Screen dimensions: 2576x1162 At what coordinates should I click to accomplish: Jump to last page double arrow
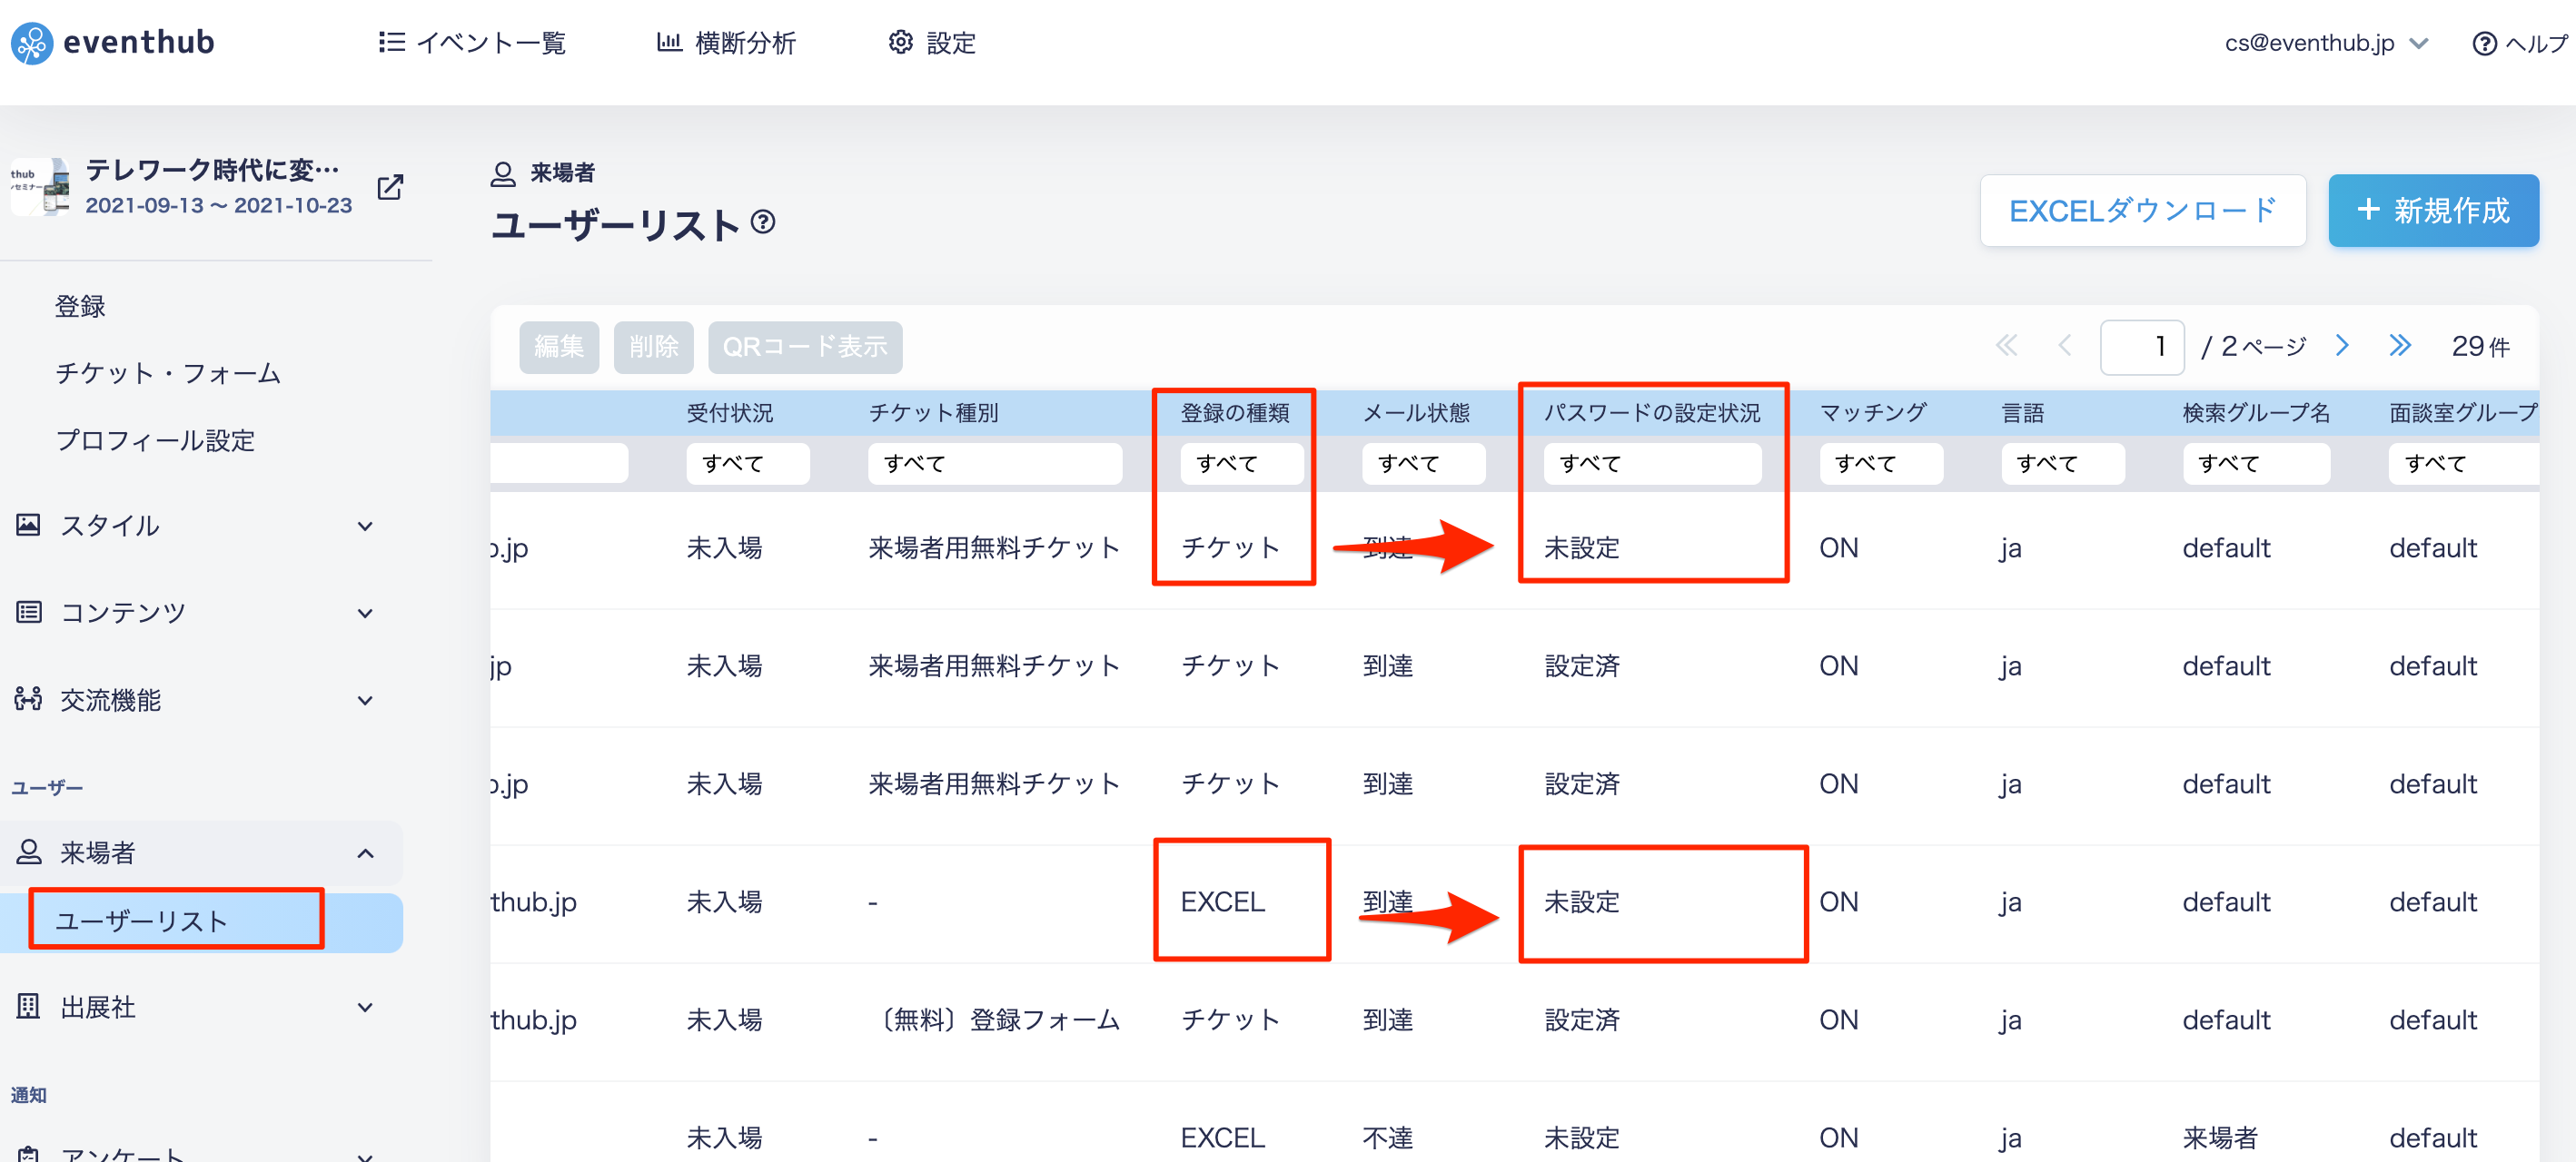tap(2400, 346)
